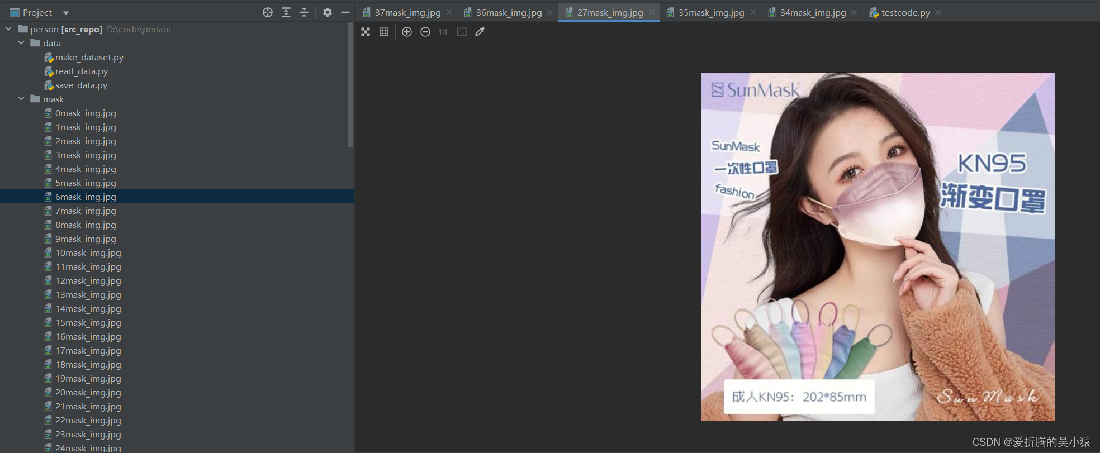Select 13mask_img.jpg in the tree
The image size is (1100, 453).
[x=88, y=294]
